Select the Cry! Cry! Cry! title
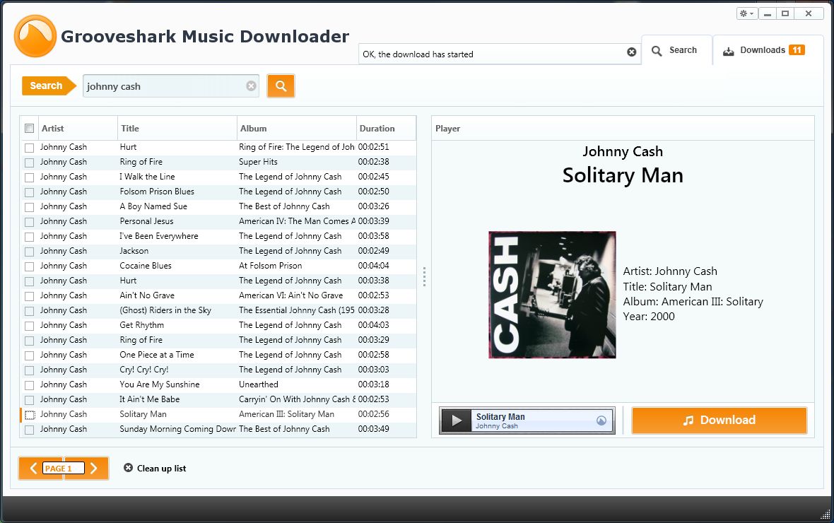The height and width of the screenshot is (523, 834). (144, 369)
